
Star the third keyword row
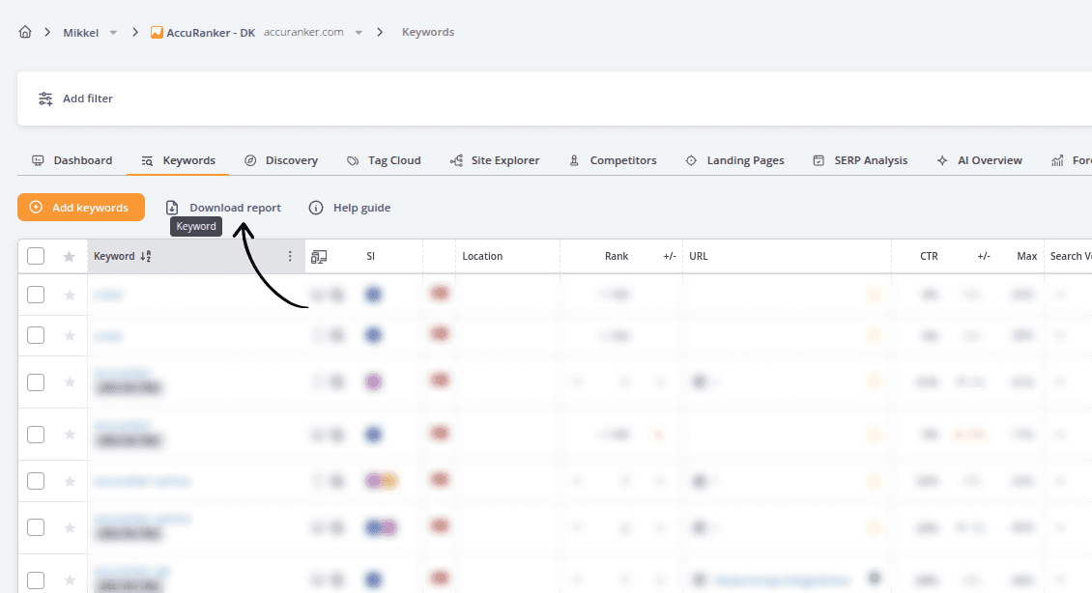[70, 382]
